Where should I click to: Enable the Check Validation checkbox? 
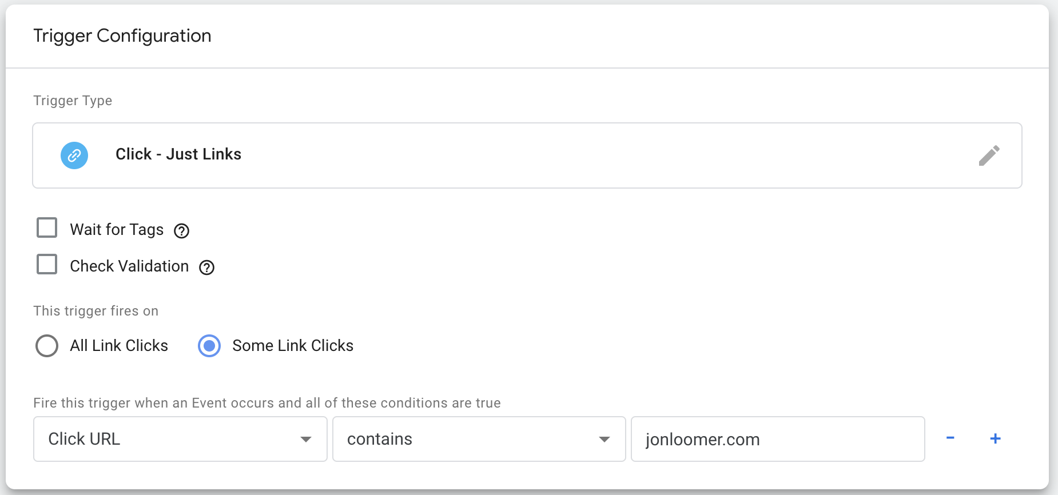[47, 264]
